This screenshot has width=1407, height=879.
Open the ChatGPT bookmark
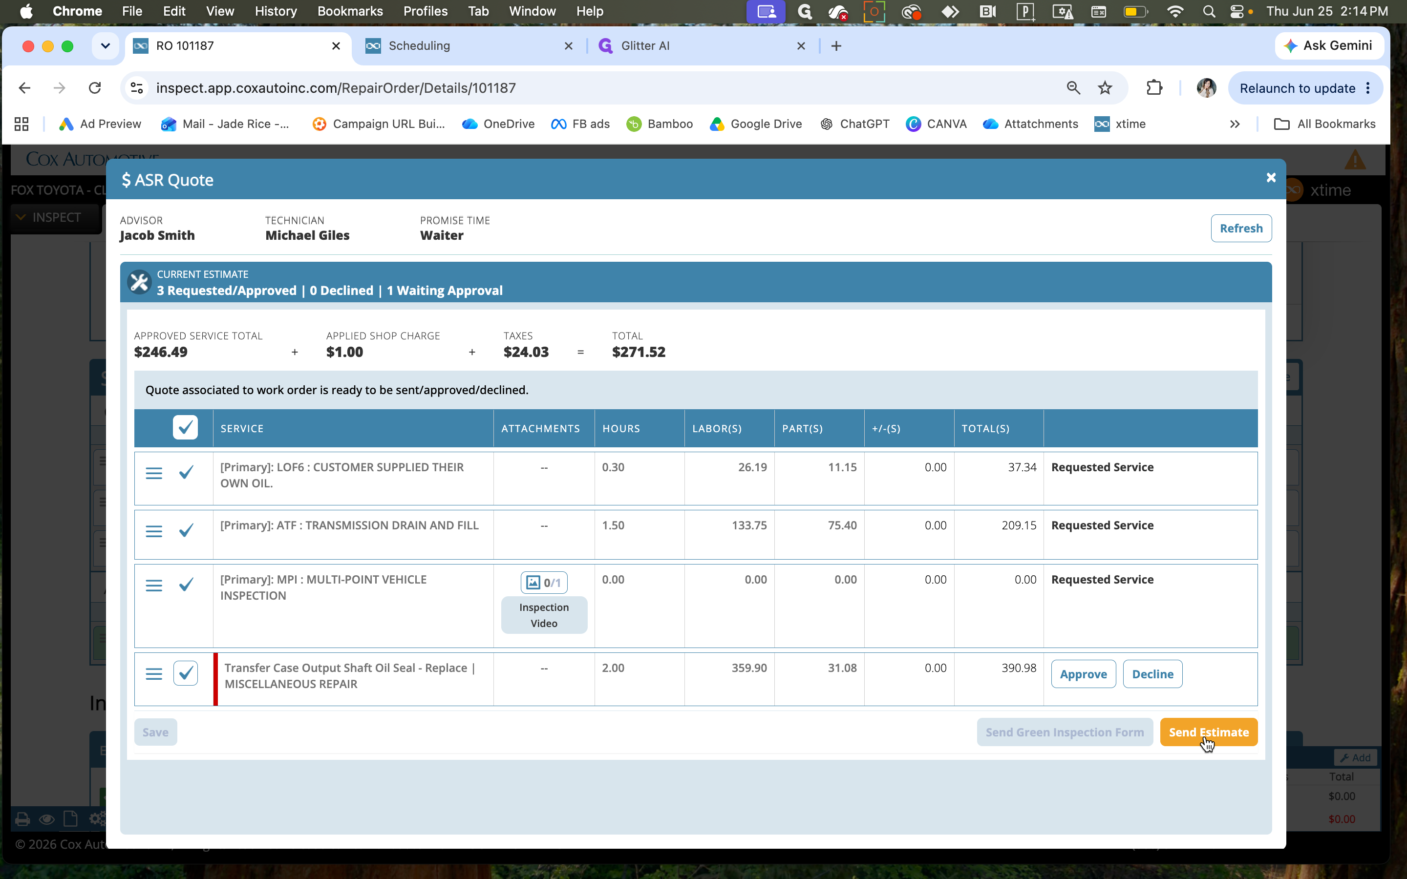[854, 124]
